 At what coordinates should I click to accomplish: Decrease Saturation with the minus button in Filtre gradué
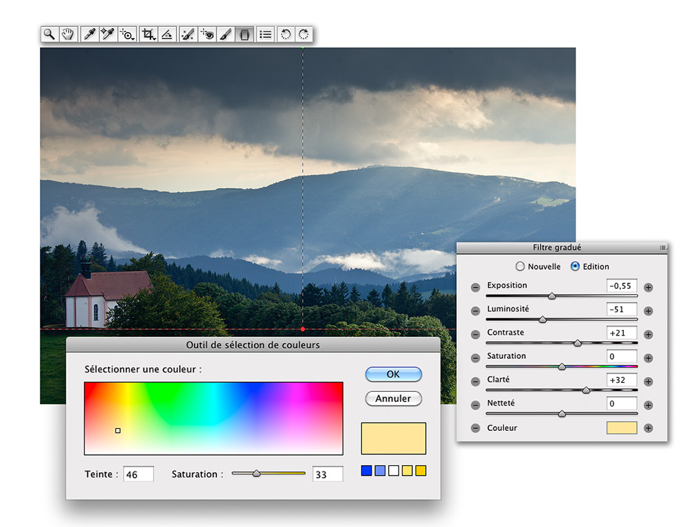coord(475,358)
